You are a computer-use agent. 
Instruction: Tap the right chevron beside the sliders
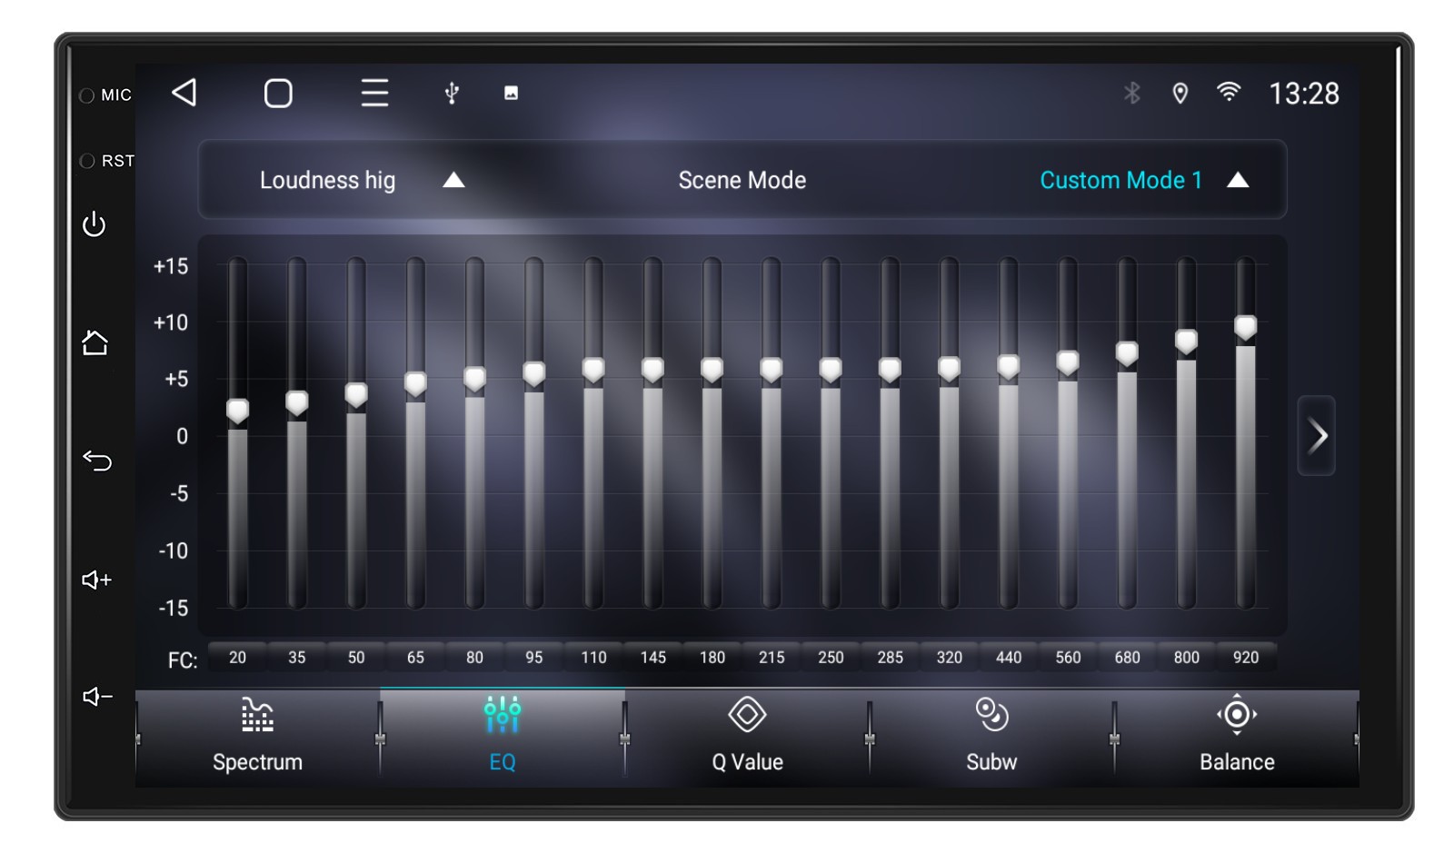[x=1315, y=437]
